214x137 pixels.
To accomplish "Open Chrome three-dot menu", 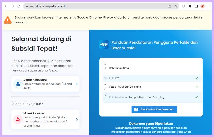I will point(209,6).
